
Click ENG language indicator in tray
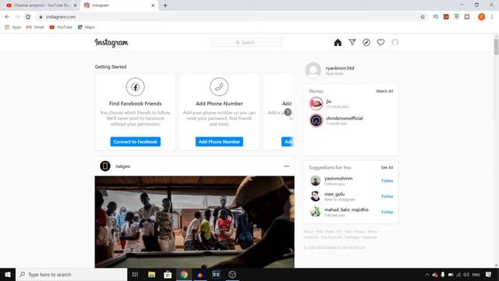tap(476, 275)
